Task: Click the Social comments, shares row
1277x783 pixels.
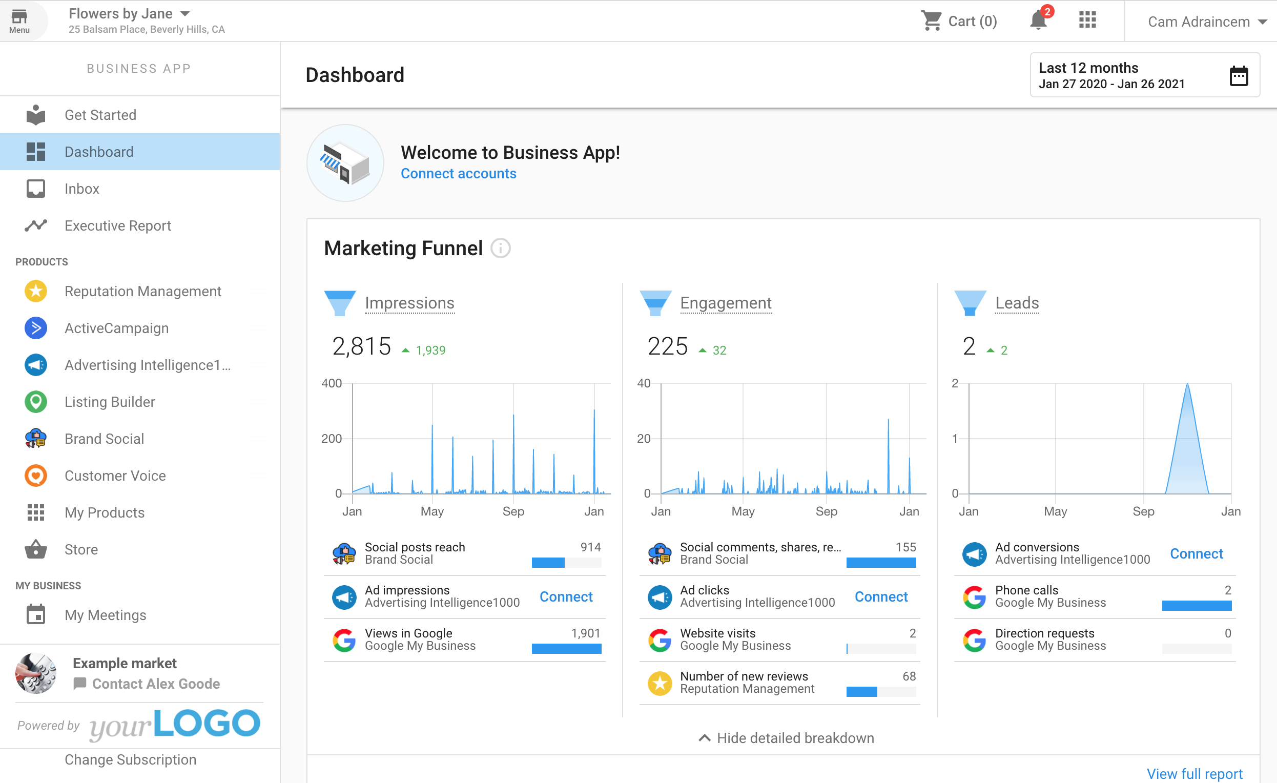Action: click(780, 554)
